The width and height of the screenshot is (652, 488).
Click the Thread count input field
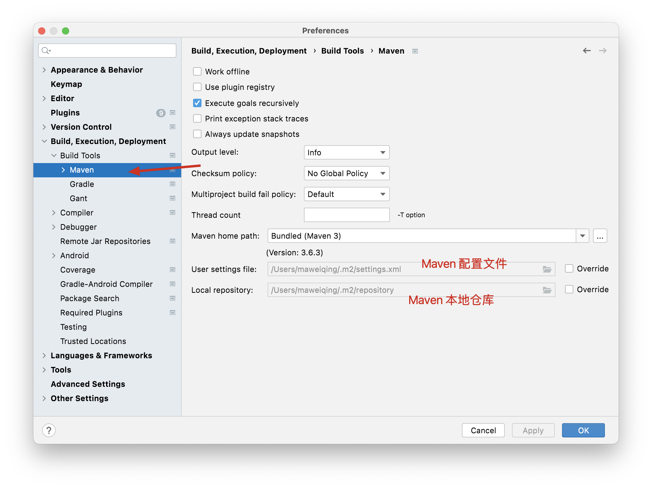point(346,215)
